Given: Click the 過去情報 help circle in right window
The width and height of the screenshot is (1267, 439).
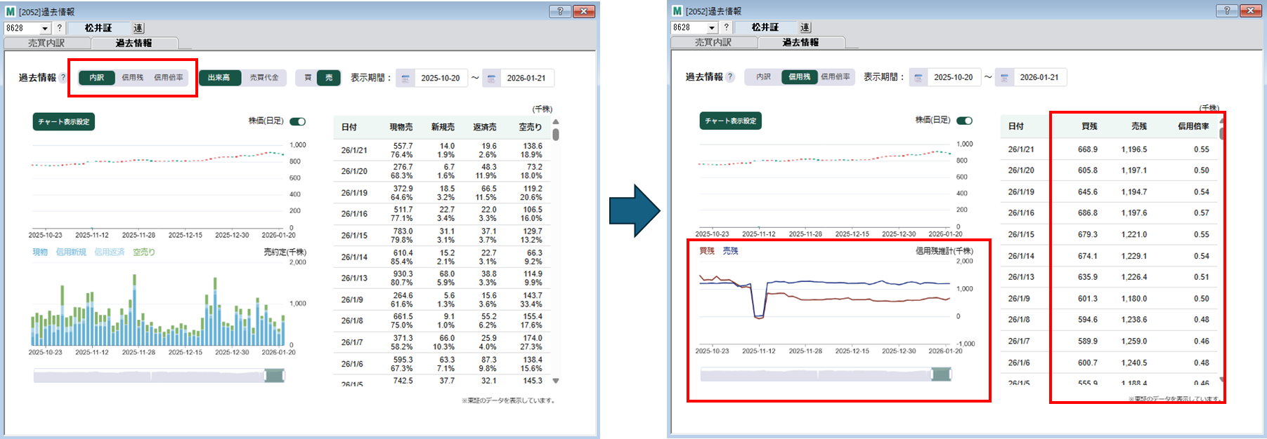Looking at the screenshot, I should point(730,77).
